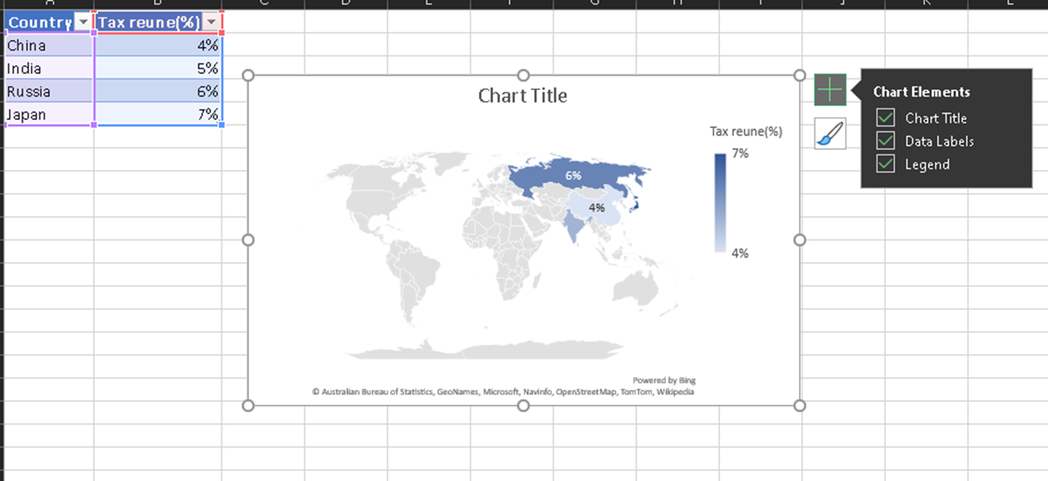
Task: Click the bottom-right chart resize handle
Action: click(800, 405)
